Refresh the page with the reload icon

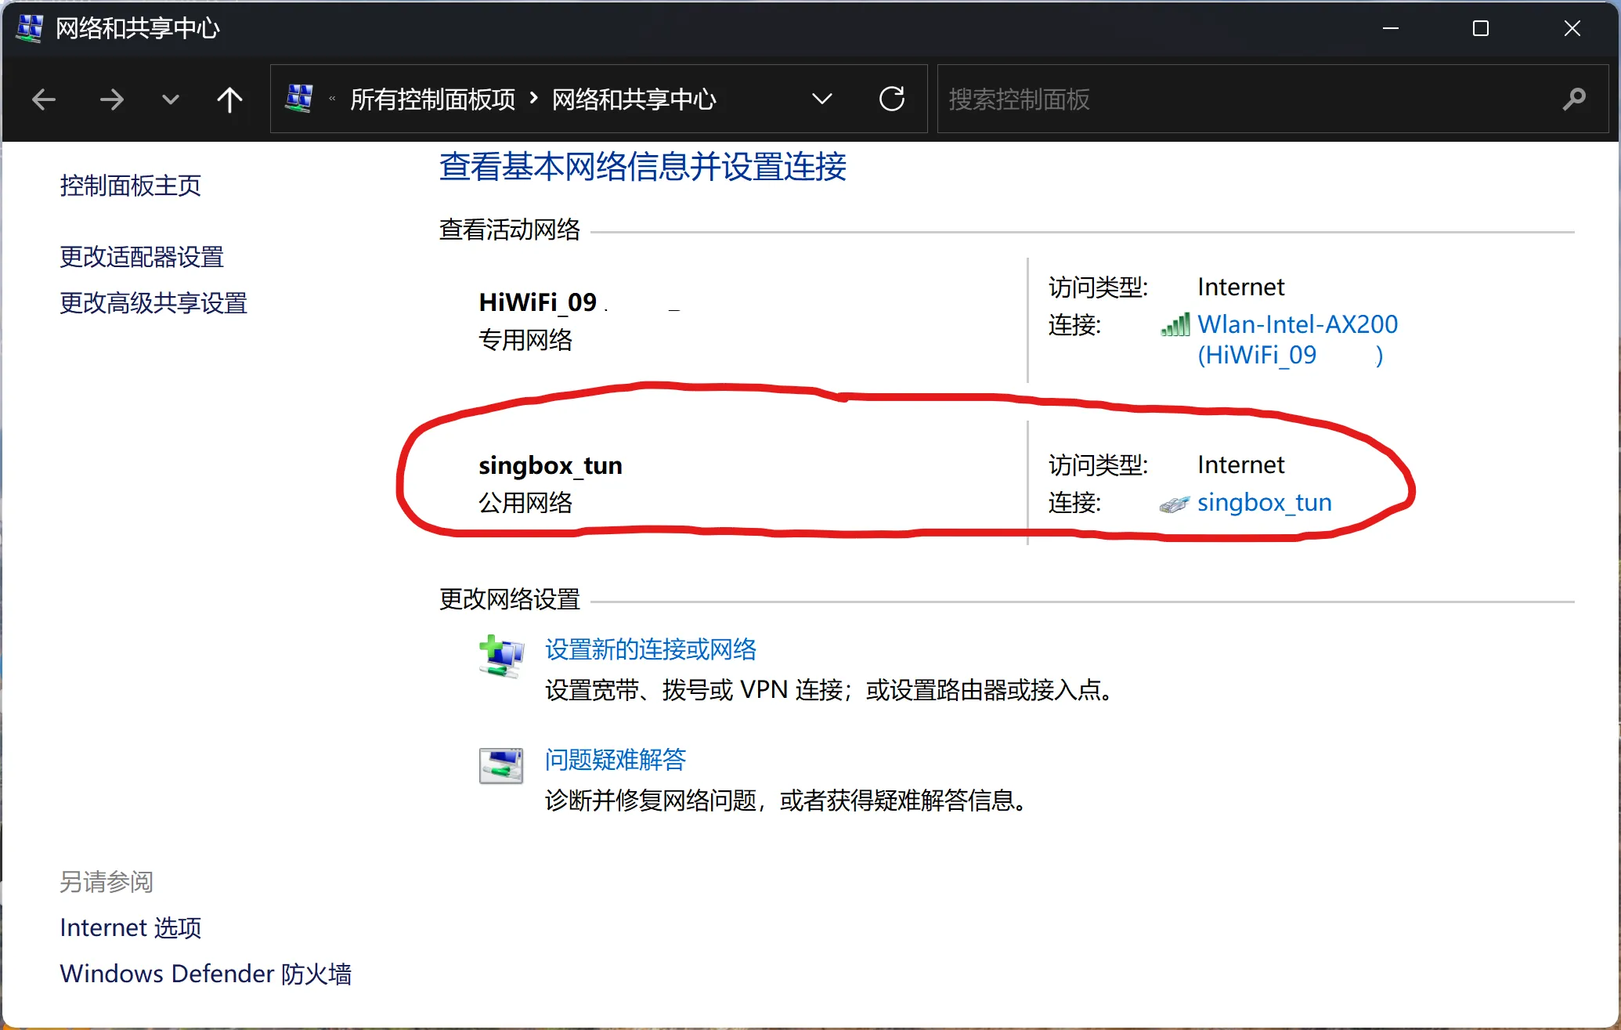tap(892, 99)
